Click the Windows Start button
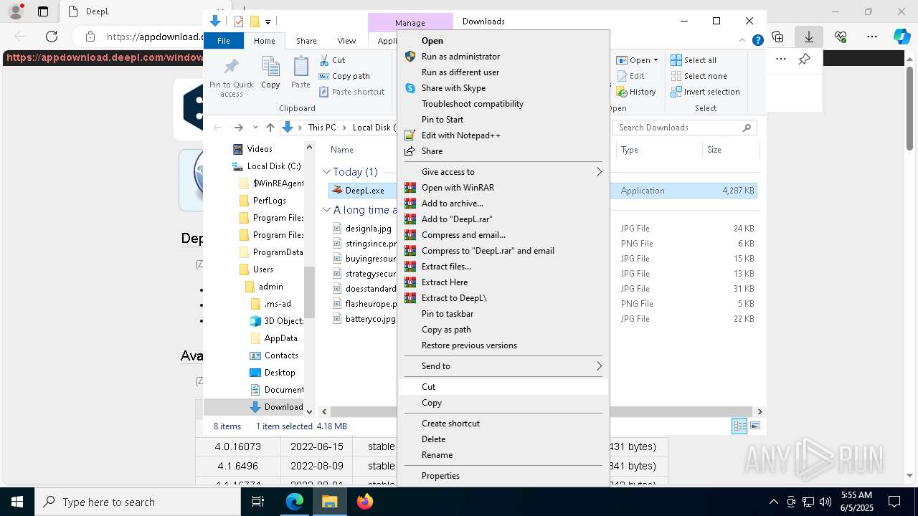918x516 pixels. [16, 502]
